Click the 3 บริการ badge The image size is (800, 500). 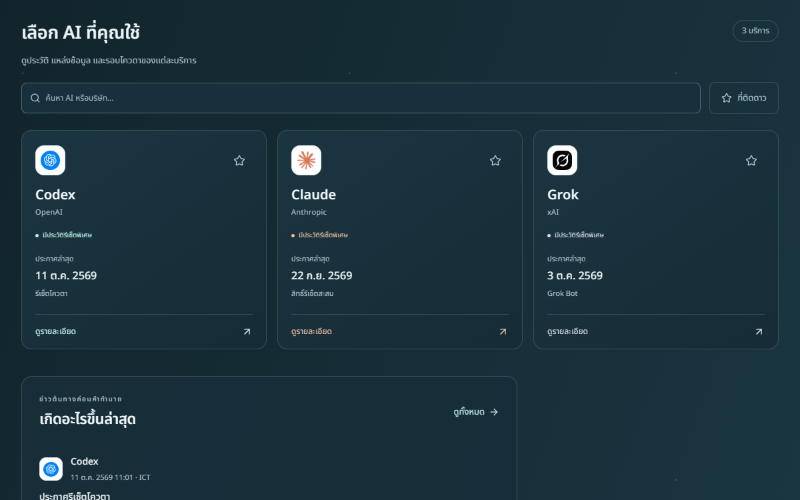pos(755,31)
